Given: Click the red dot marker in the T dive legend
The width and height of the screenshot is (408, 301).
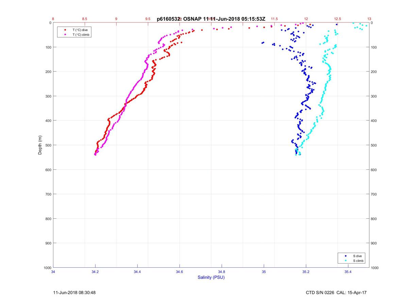Looking at the screenshot, I should [65, 30].
